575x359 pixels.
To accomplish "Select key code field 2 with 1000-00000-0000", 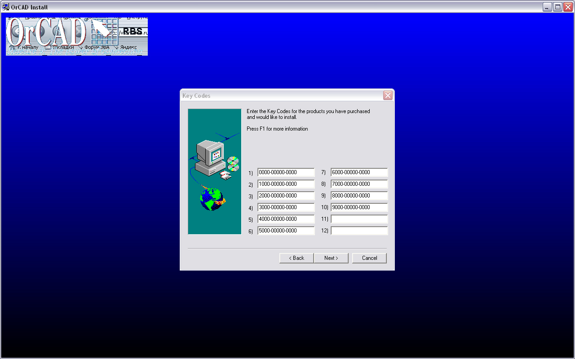I will coord(286,184).
